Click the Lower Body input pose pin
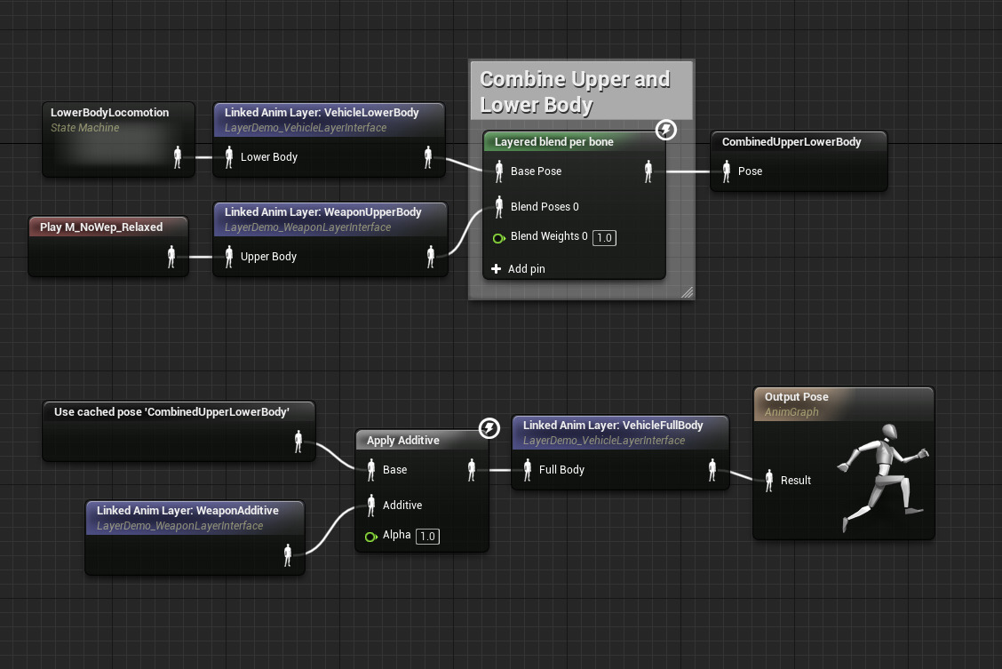This screenshot has width=1002, height=669. 228,157
